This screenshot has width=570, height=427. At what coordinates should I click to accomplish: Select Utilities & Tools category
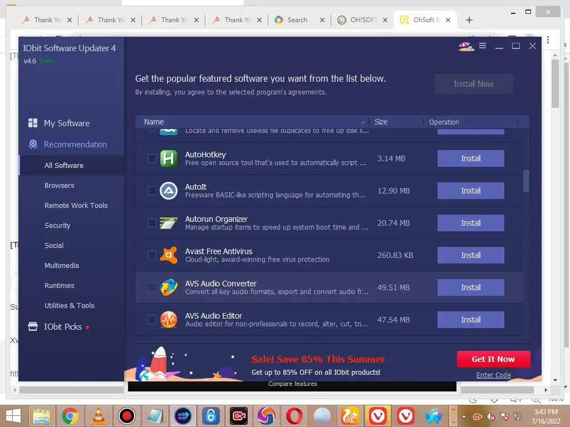(x=69, y=305)
